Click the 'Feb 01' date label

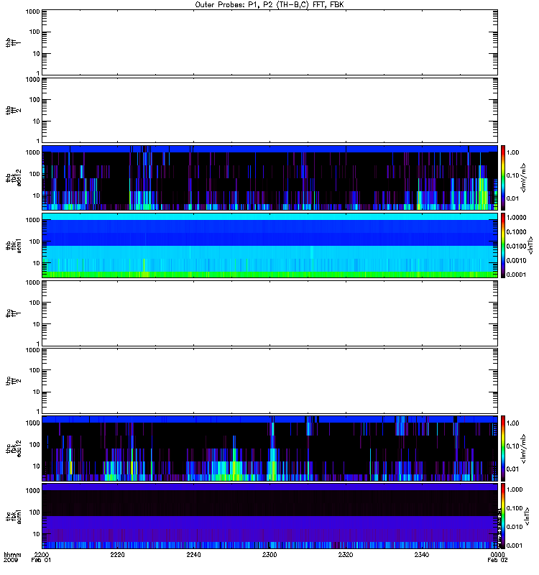pyautogui.click(x=41, y=560)
